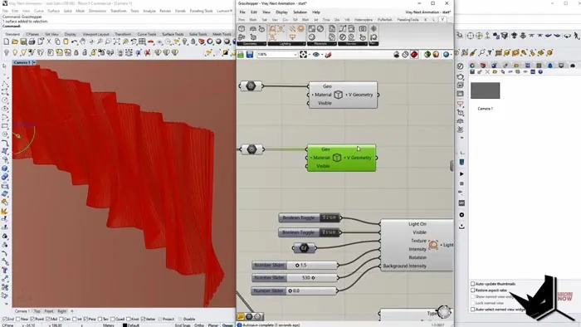This screenshot has height=327, width=581.
Task: Add a new viewport tab with the plus button
Action: tap(72, 311)
